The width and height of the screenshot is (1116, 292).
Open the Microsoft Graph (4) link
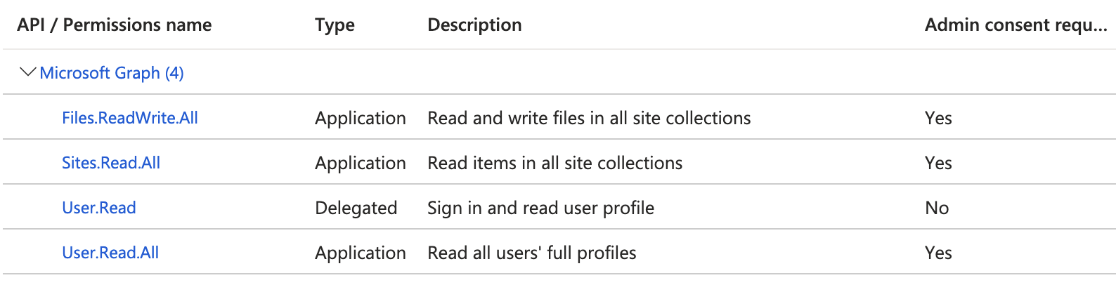[112, 73]
